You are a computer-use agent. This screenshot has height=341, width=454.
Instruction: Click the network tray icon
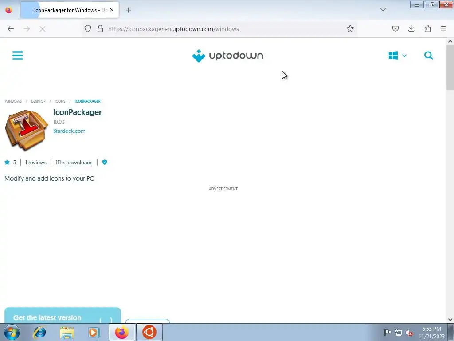399,333
